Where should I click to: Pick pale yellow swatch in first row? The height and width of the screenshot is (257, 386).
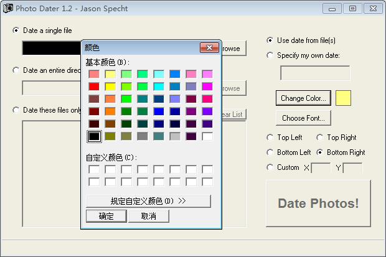click(x=110, y=74)
